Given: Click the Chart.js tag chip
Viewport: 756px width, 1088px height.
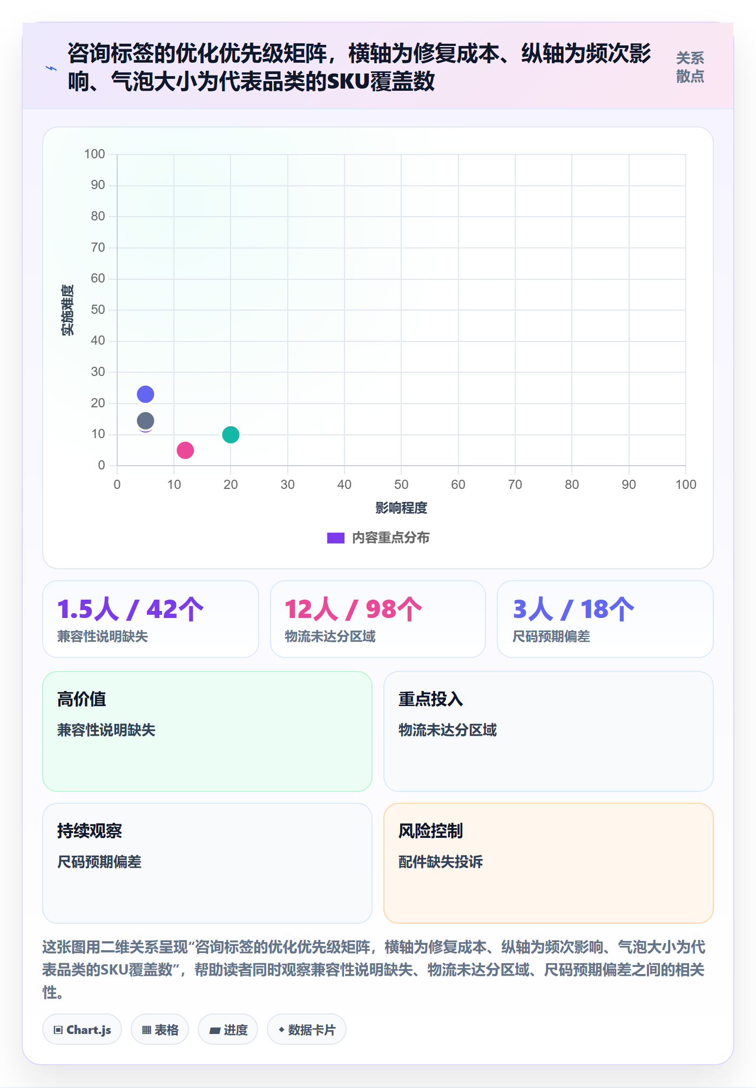Looking at the screenshot, I should [82, 1030].
